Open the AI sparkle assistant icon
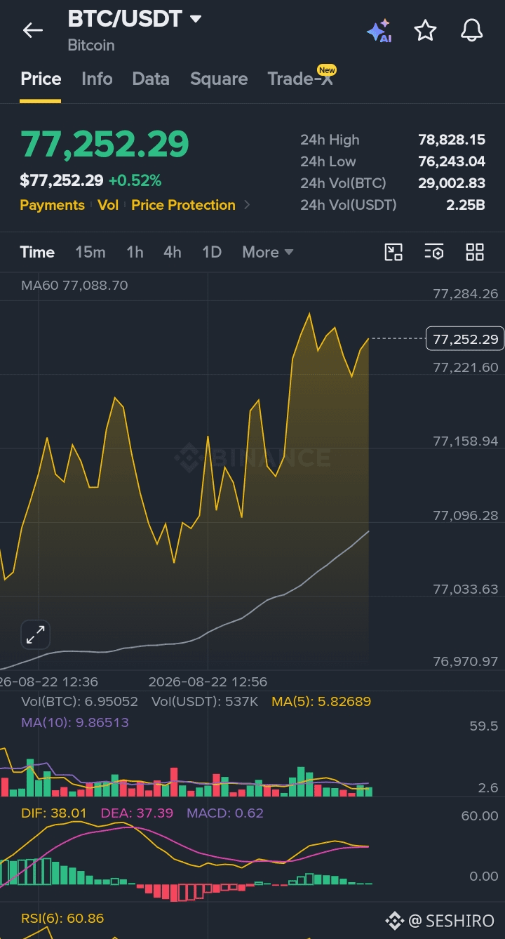Viewport: 505px width, 939px height. point(379,31)
